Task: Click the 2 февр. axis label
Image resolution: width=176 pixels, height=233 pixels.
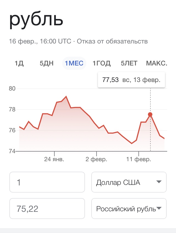Action: [96, 160]
